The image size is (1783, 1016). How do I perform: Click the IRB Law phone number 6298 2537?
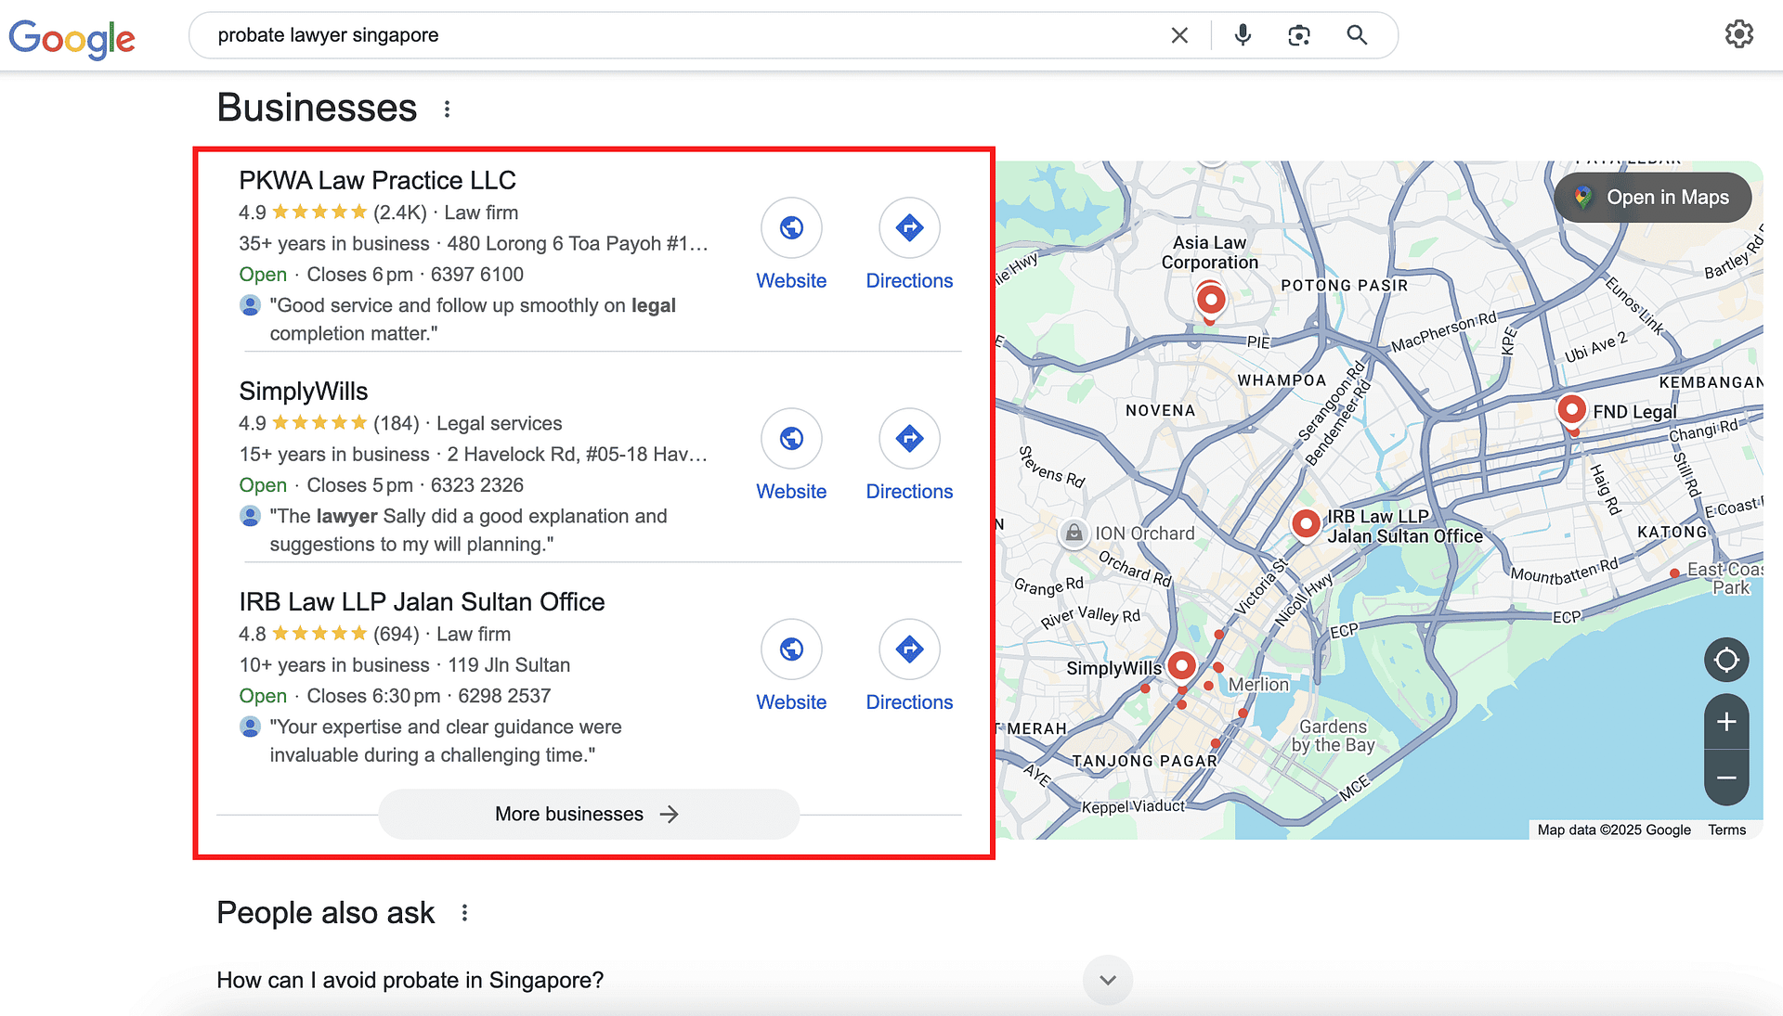(504, 696)
